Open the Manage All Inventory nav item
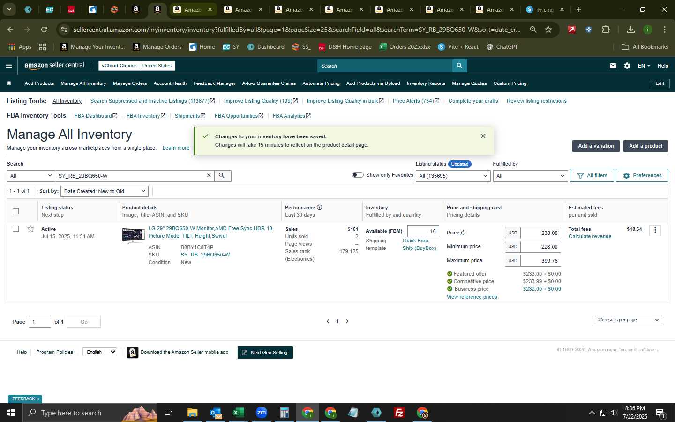The height and width of the screenshot is (422, 675). click(x=83, y=83)
